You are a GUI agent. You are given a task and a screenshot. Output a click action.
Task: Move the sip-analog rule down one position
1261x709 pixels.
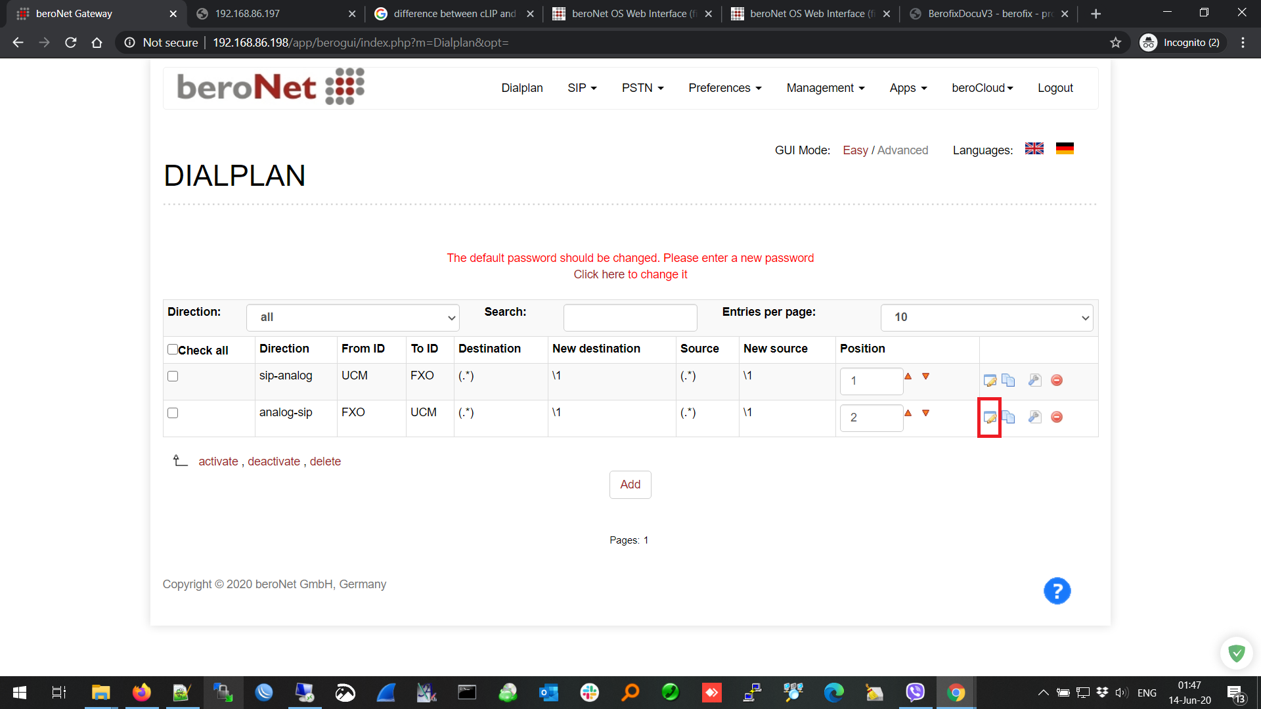pos(925,376)
